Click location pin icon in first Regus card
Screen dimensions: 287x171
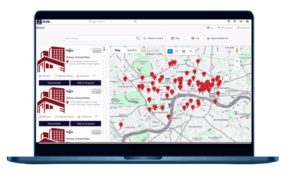[67, 62]
